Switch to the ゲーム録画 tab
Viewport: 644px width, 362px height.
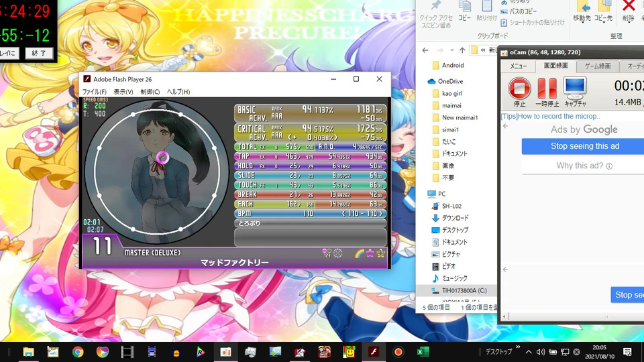click(597, 66)
